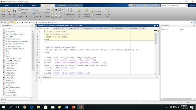Open the Save dropdown arrow
Viewport: 196px width, 110px height.
pos(15,16)
